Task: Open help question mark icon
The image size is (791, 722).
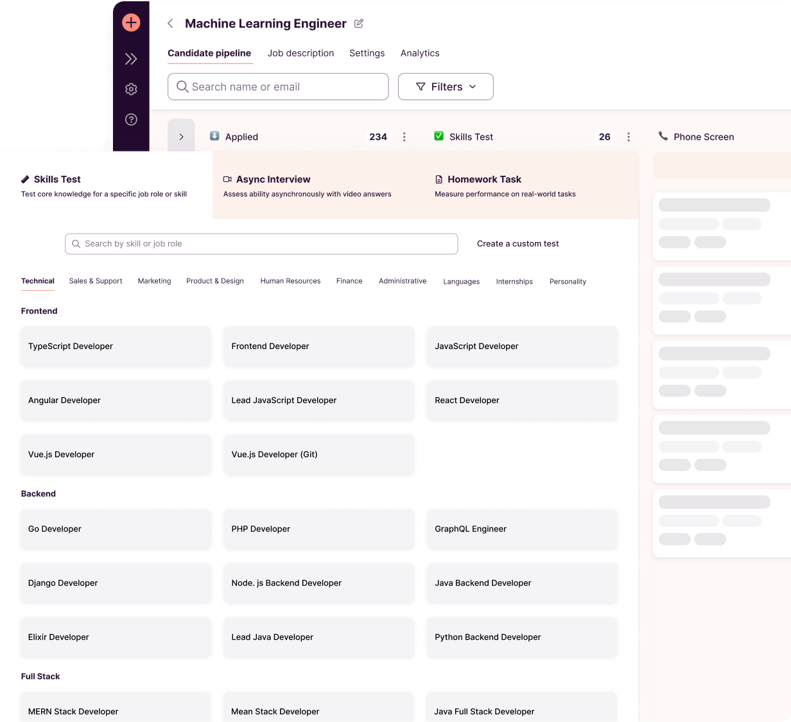Action: 131,119
